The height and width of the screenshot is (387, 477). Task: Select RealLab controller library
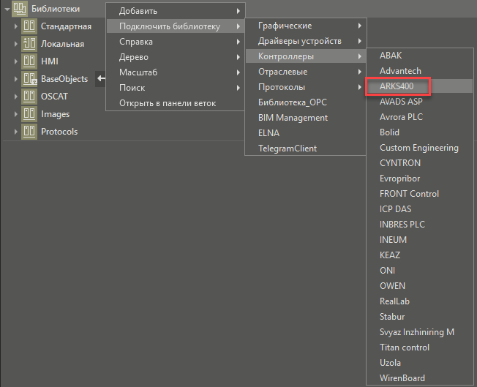point(420,301)
